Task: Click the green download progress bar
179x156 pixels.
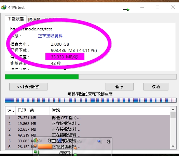Action: click(x=91, y=77)
